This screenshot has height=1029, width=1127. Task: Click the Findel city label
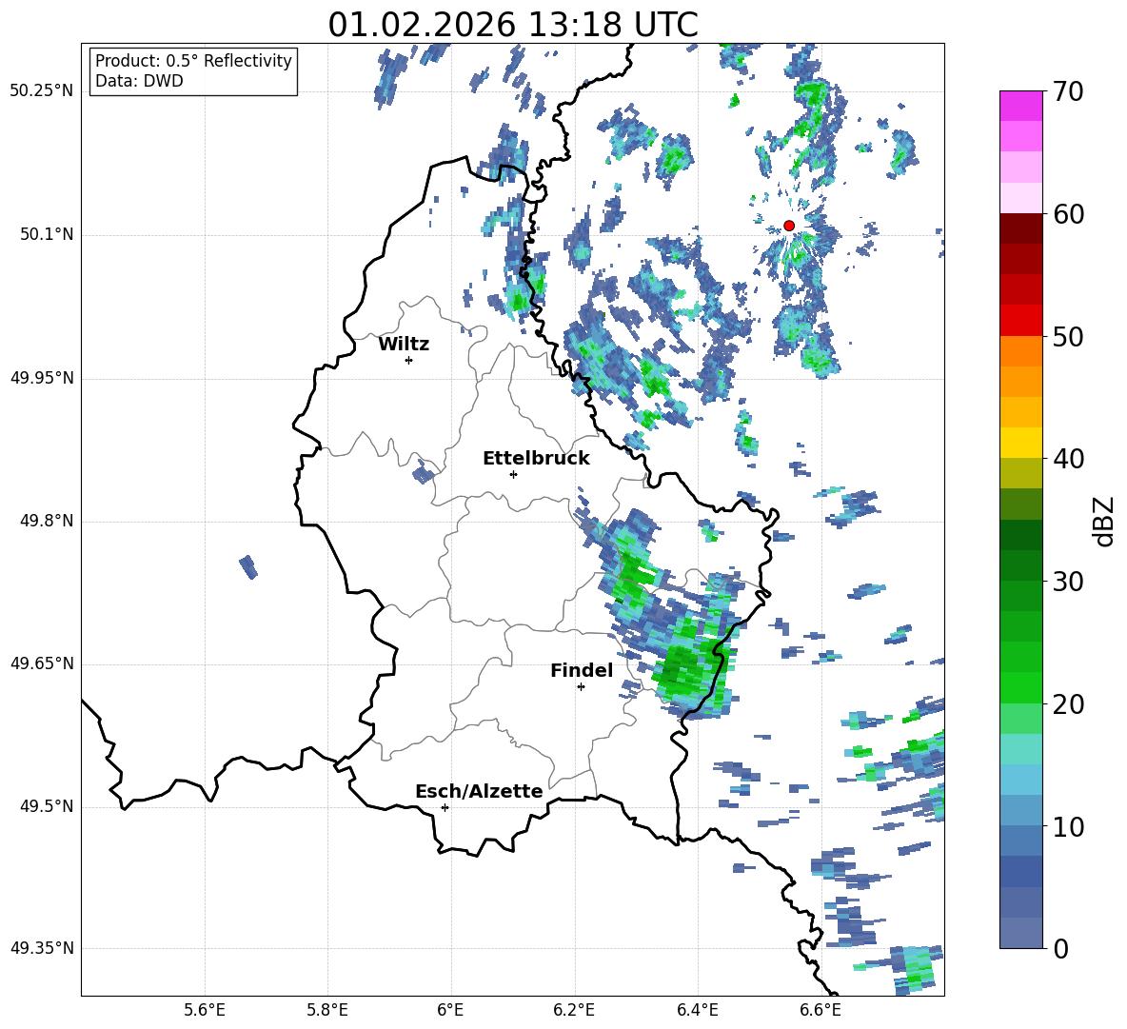point(582,670)
